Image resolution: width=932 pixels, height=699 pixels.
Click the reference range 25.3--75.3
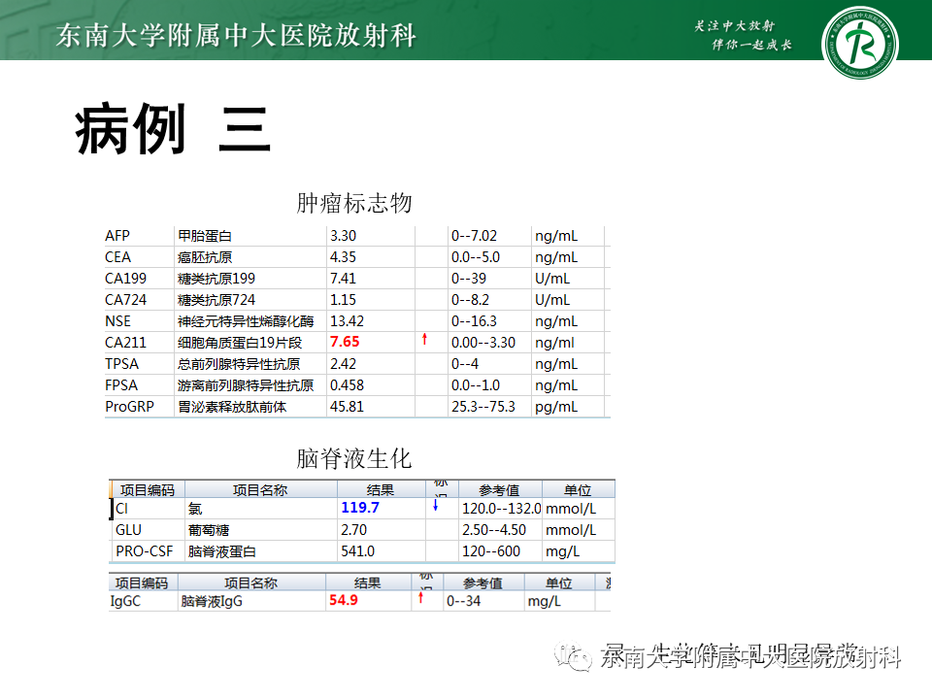point(483,407)
